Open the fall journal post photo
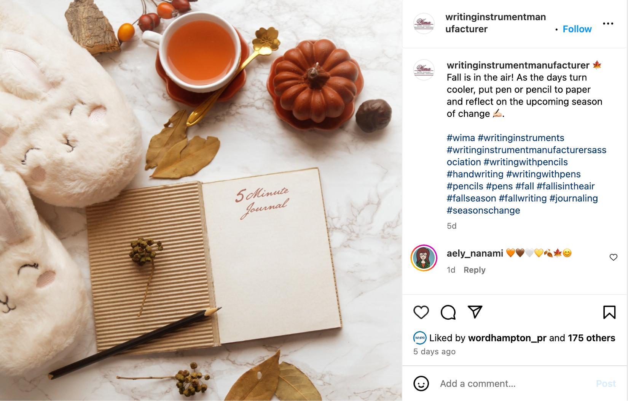Image resolution: width=628 pixels, height=401 pixels. pos(201,200)
